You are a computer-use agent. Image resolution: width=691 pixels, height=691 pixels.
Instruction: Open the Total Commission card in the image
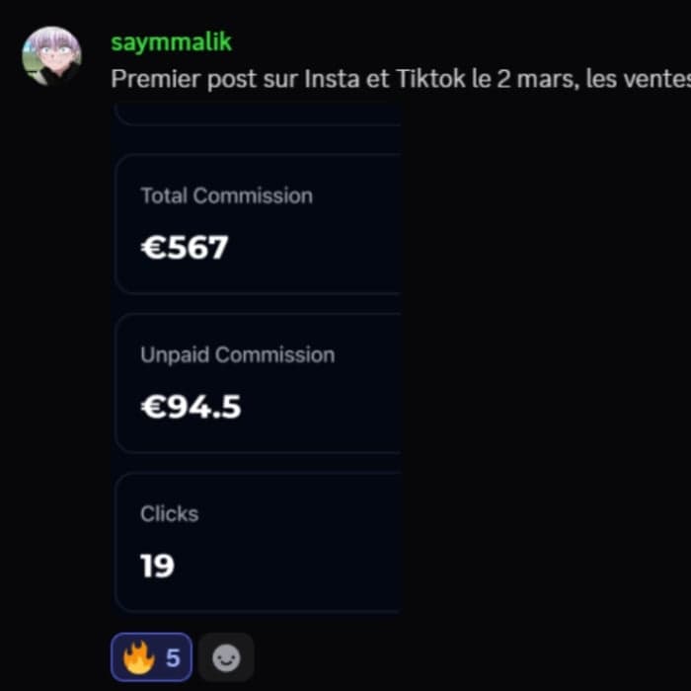click(258, 223)
